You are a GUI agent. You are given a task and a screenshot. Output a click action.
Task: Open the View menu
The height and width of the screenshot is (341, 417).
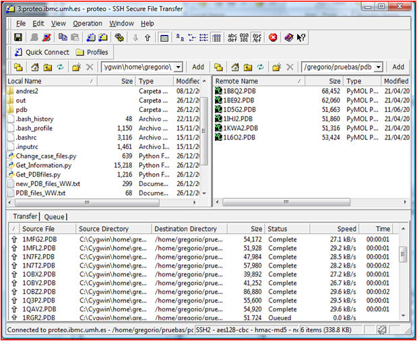(58, 24)
